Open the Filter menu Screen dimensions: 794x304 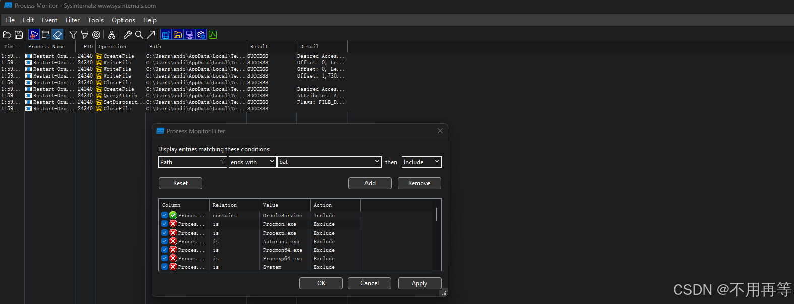tap(73, 20)
